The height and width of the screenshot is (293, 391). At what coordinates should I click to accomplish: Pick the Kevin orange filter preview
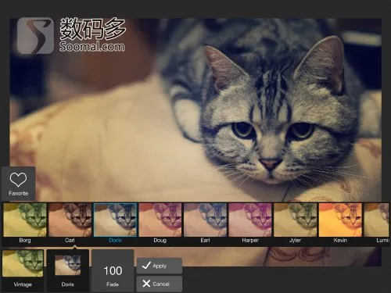pyautogui.click(x=340, y=220)
